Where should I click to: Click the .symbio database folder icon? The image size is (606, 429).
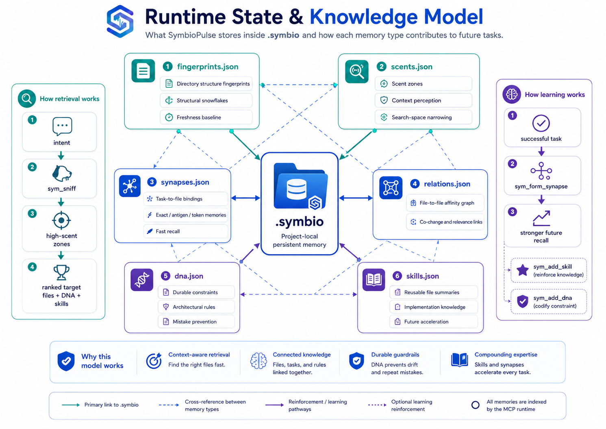tap(300, 186)
